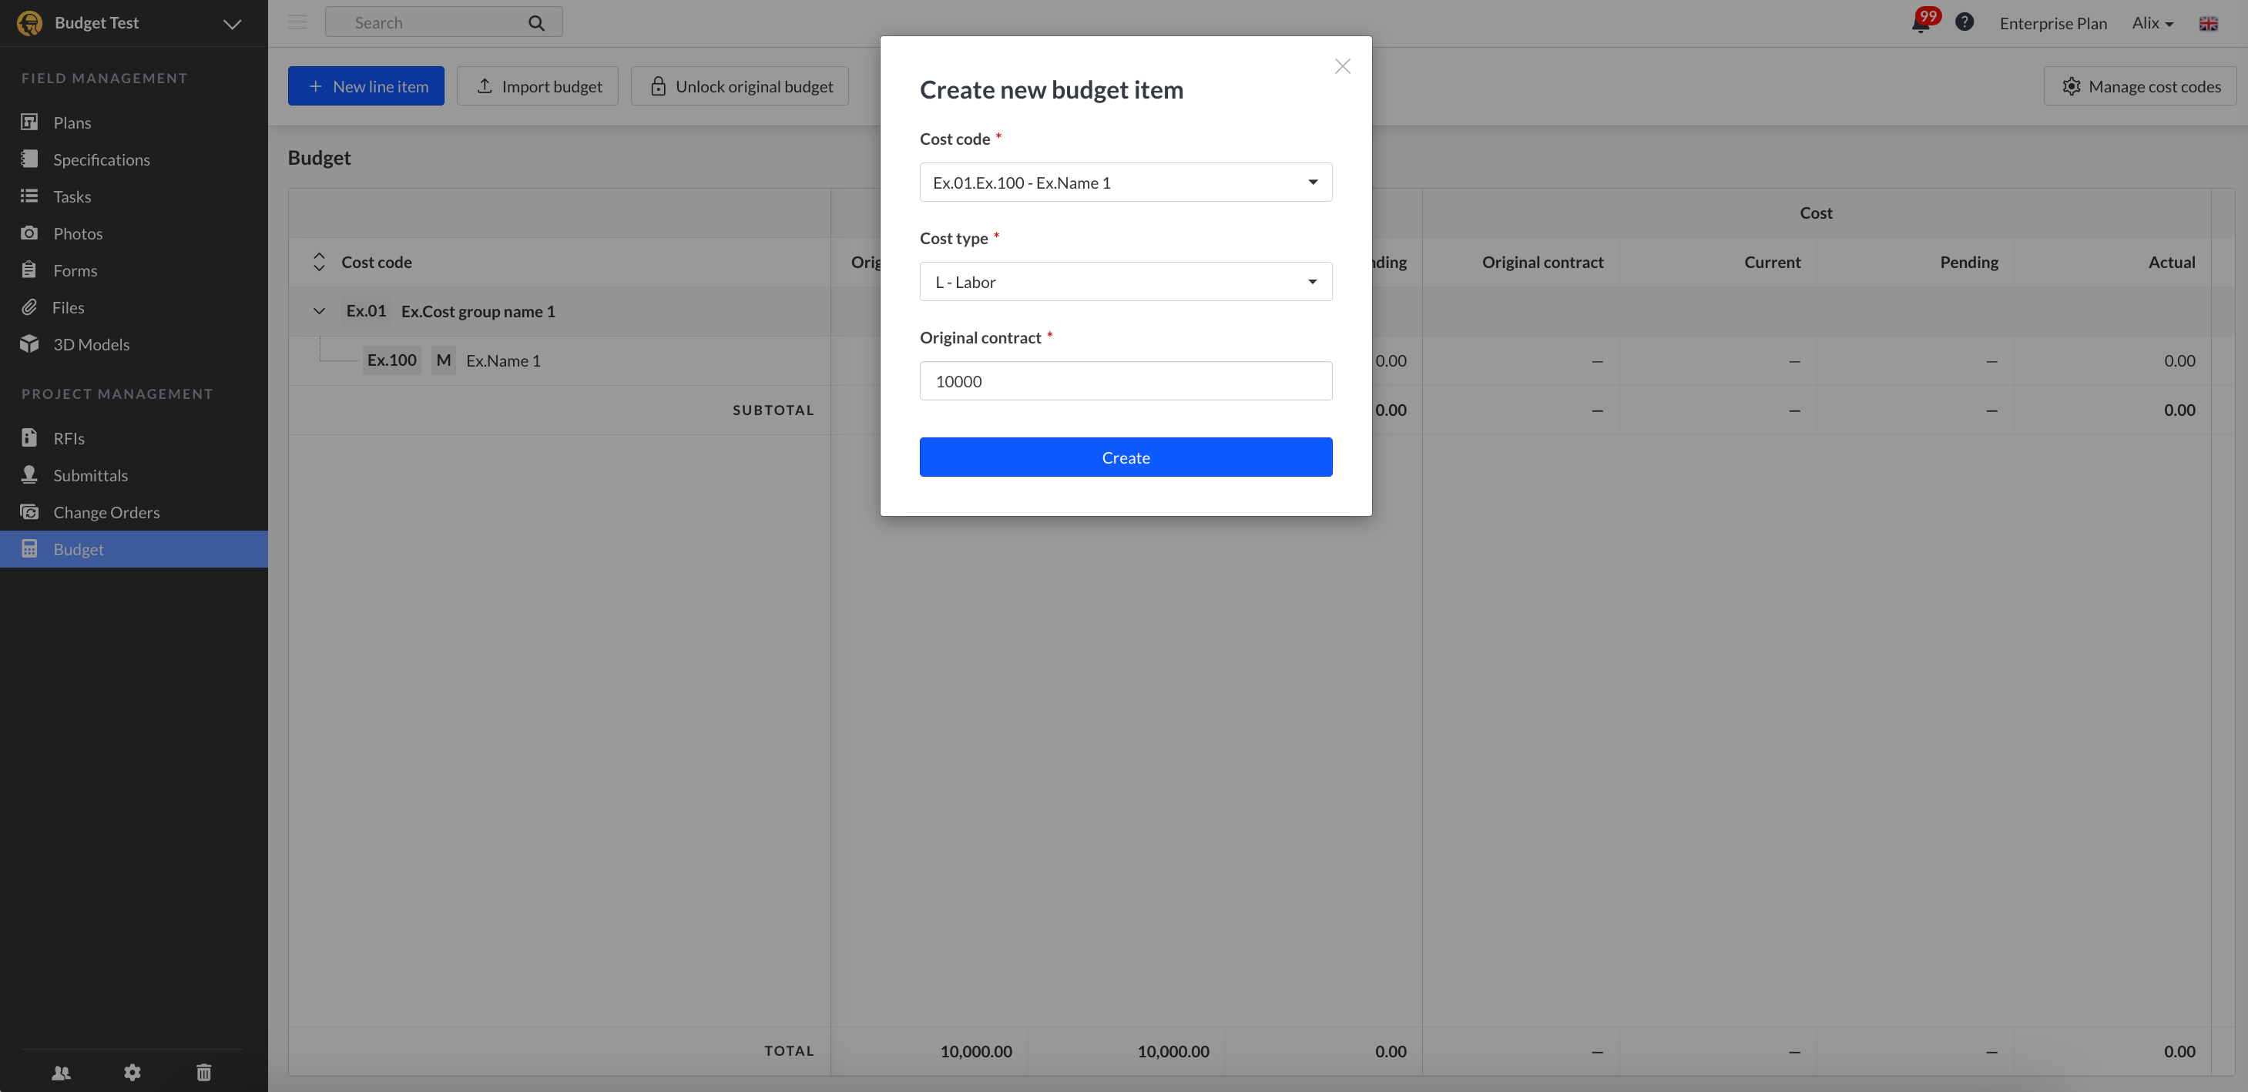Open the help question mark icon
The image size is (2248, 1092).
point(1964,22)
